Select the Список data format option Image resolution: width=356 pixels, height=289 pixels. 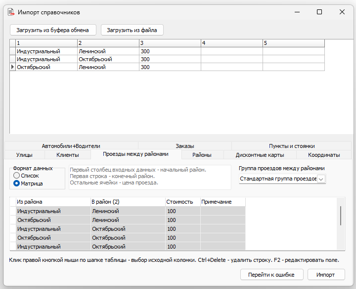click(x=17, y=176)
